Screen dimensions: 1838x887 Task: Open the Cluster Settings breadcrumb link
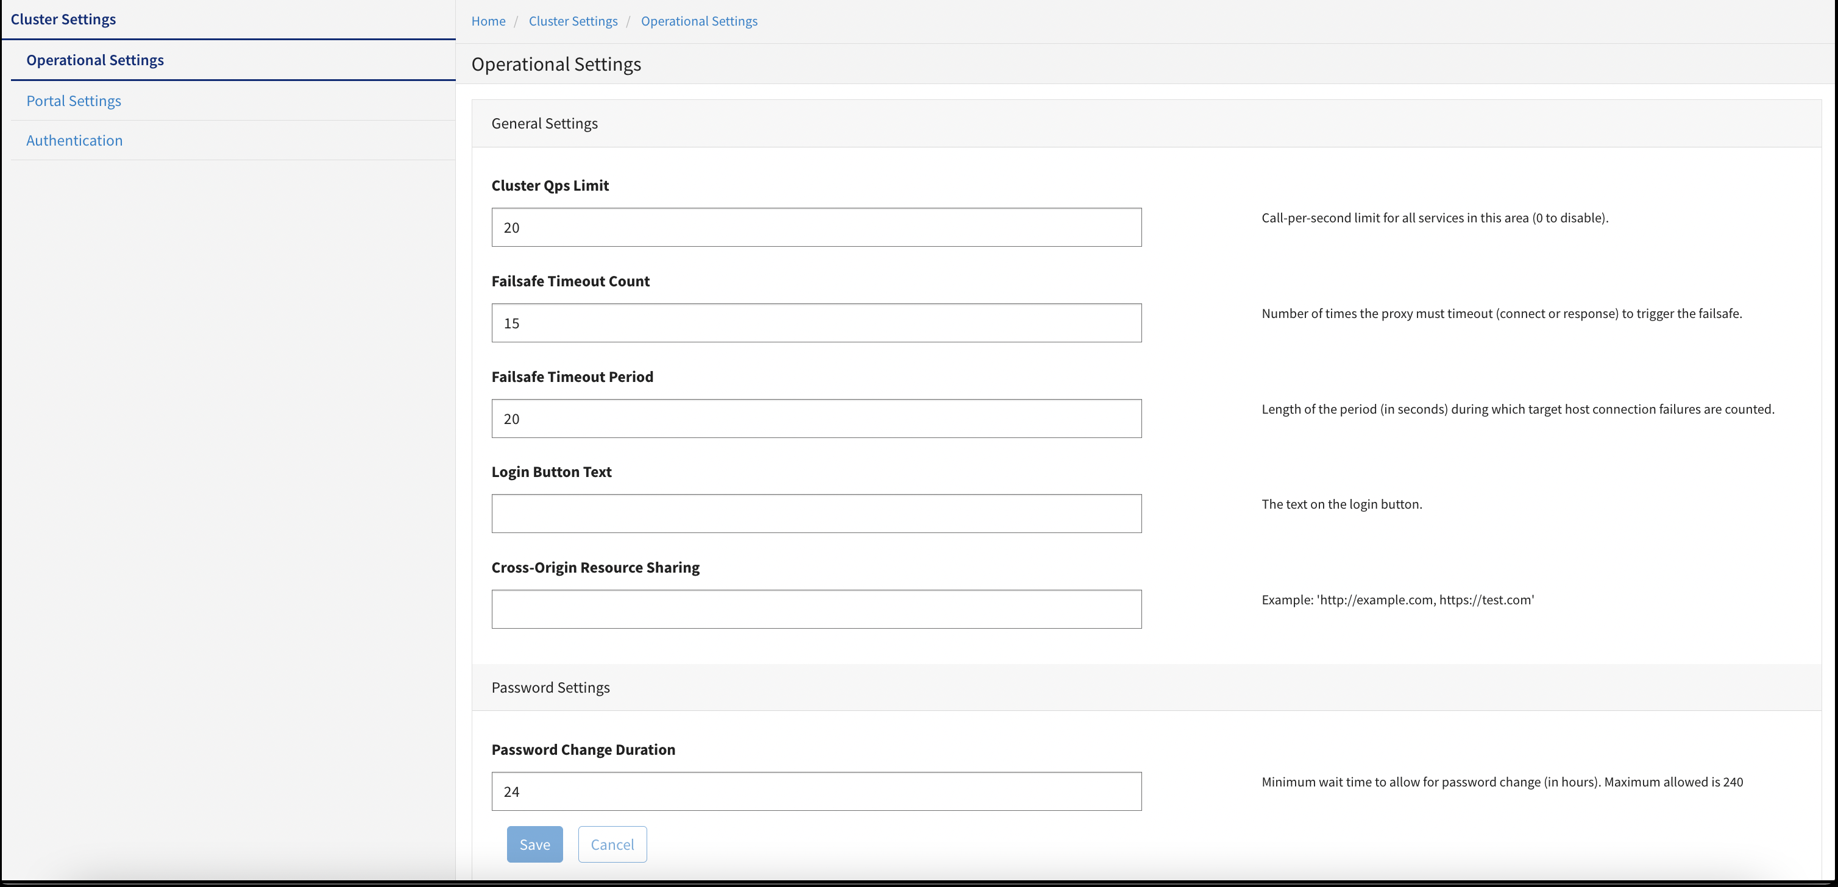tap(573, 21)
